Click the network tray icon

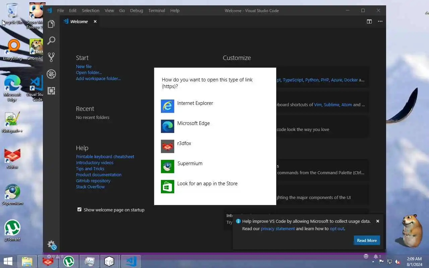click(x=389, y=262)
